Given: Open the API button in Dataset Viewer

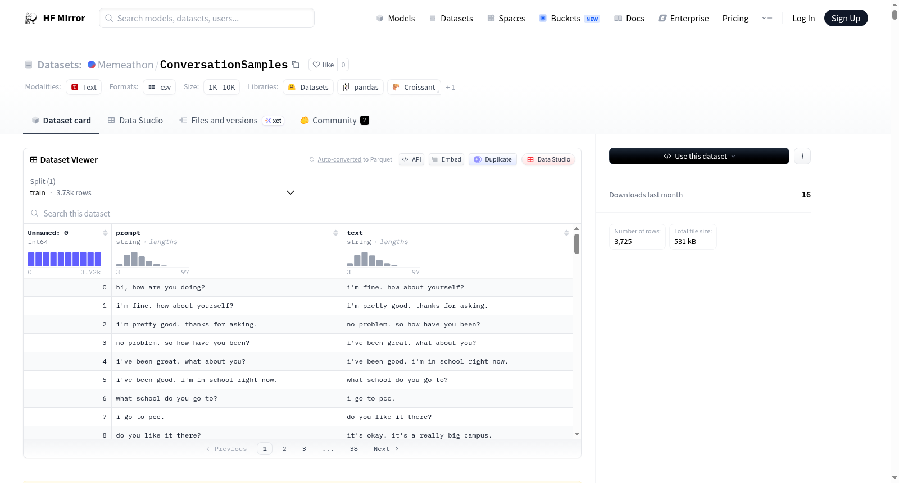Looking at the screenshot, I should pyautogui.click(x=411, y=159).
